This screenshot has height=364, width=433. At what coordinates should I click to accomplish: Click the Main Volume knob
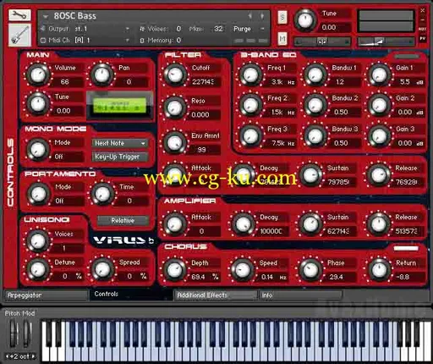tap(38, 74)
